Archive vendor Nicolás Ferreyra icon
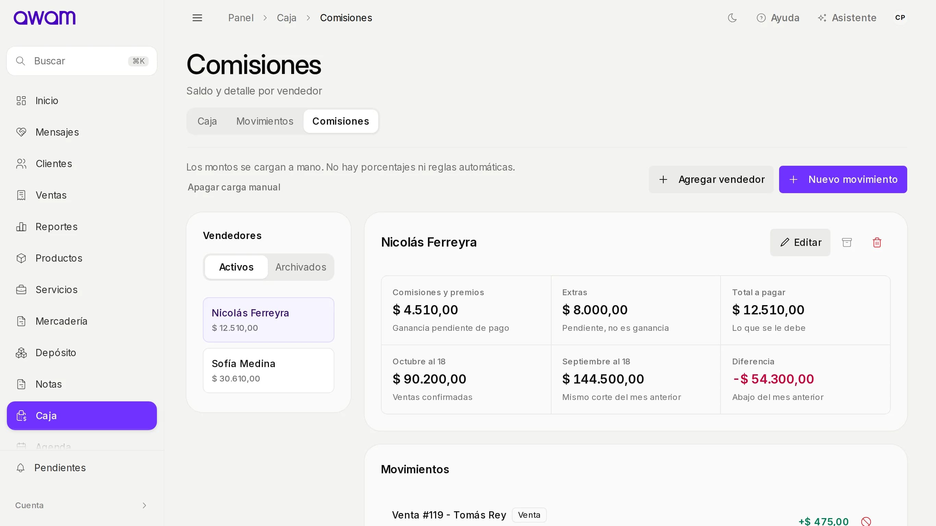The height and width of the screenshot is (526, 936). pyautogui.click(x=847, y=243)
